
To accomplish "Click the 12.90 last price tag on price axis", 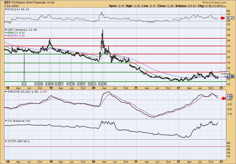I will [230, 77].
